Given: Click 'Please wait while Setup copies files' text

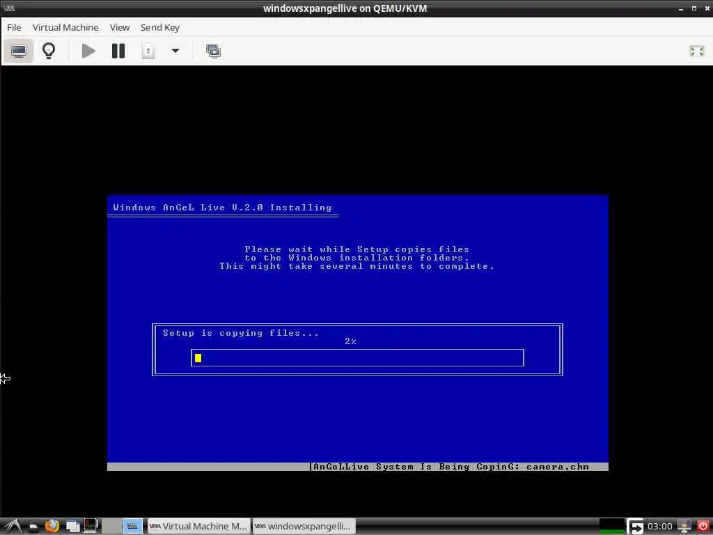Looking at the screenshot, I should click(357, 249).
